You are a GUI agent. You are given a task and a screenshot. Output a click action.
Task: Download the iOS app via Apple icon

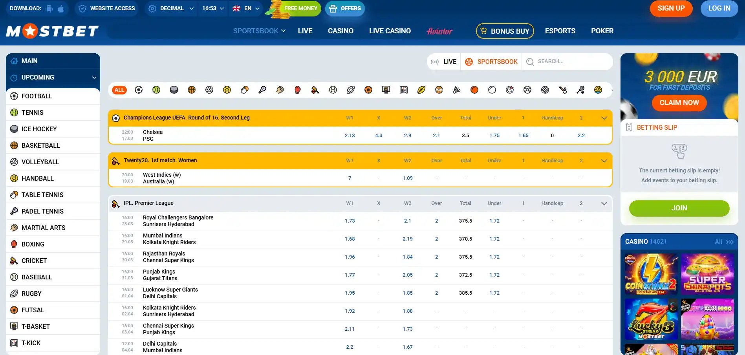point(61,9)
